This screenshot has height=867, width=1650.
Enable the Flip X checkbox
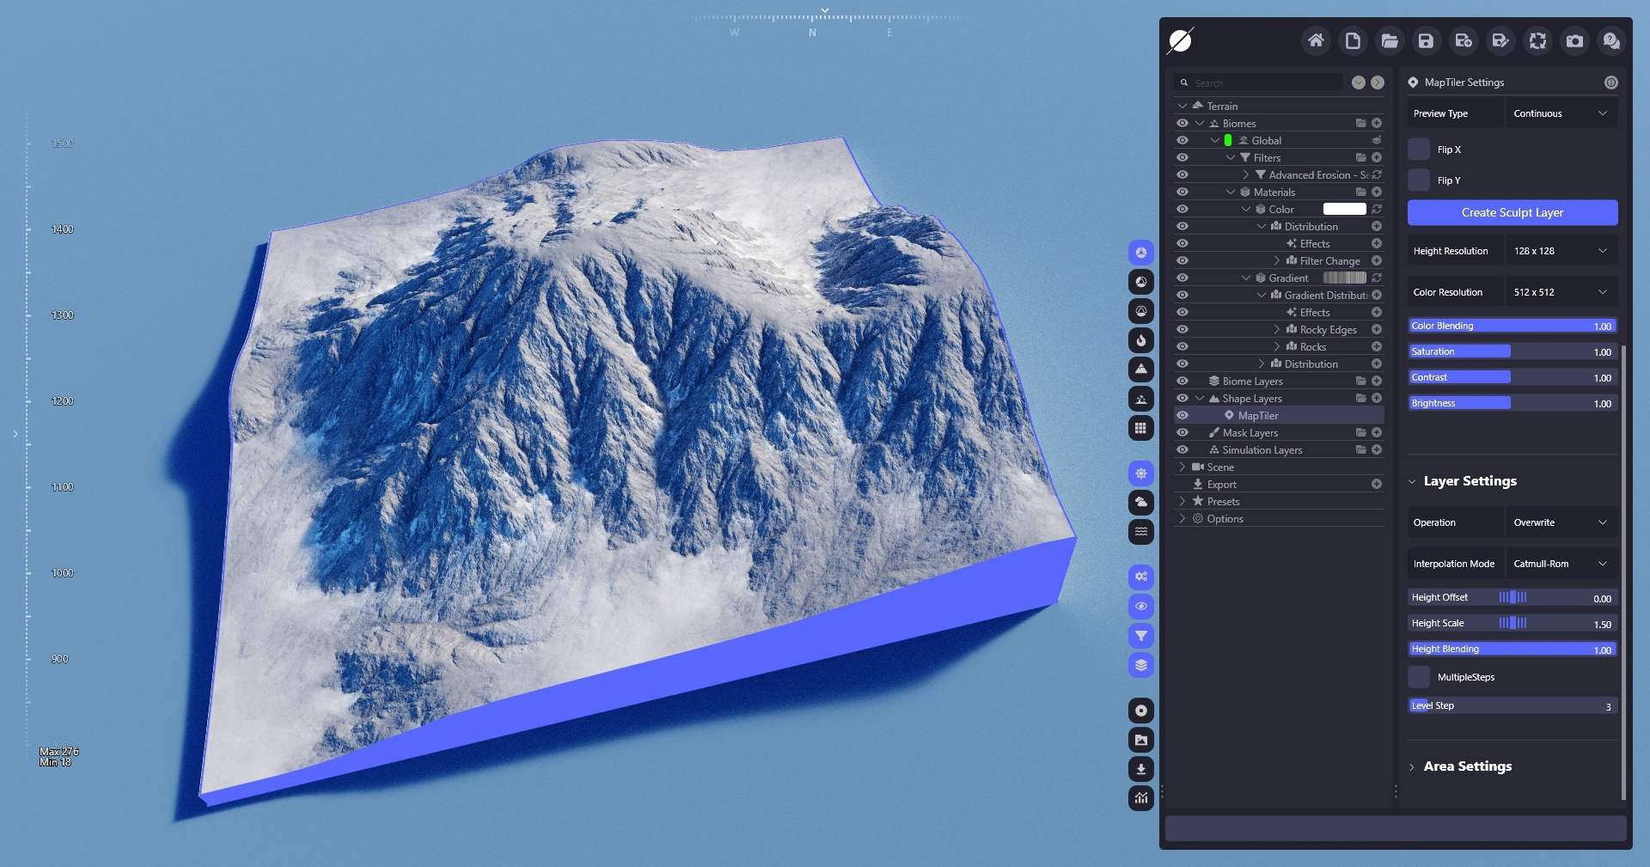click(1419, 150)
